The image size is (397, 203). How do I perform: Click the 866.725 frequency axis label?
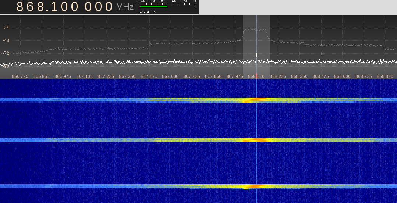tap(20, 76)
